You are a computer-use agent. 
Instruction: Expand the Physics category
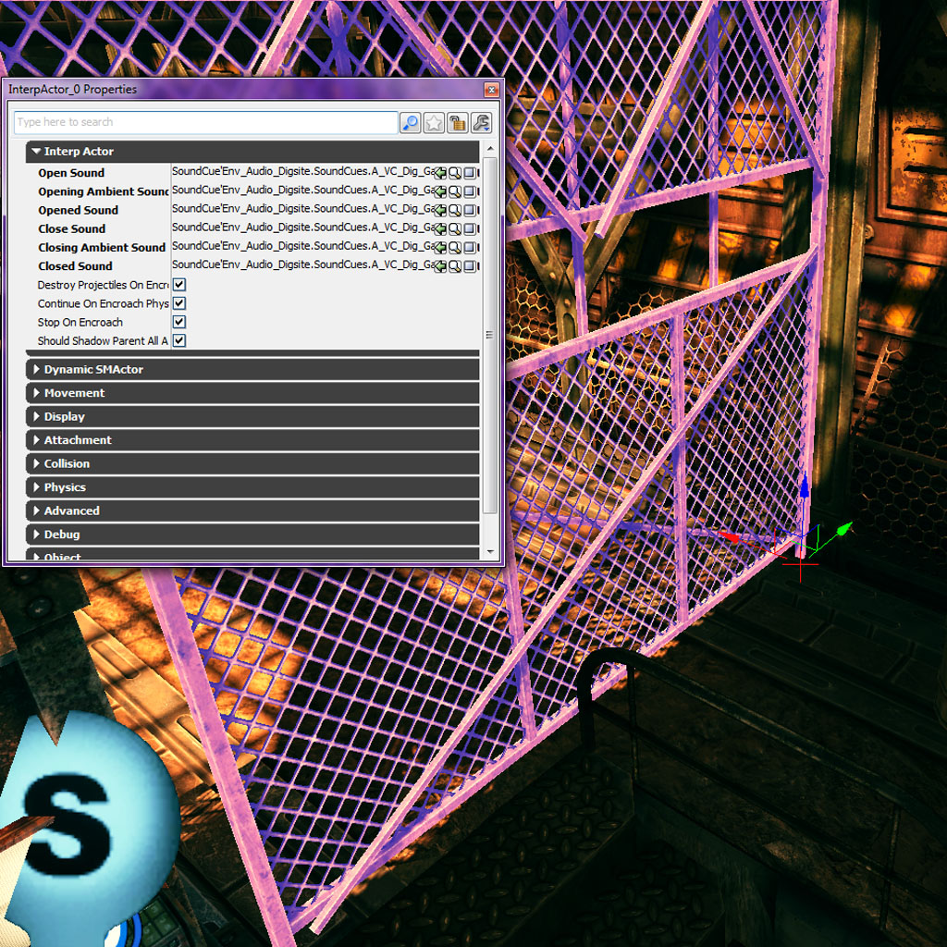click(36, 486)
